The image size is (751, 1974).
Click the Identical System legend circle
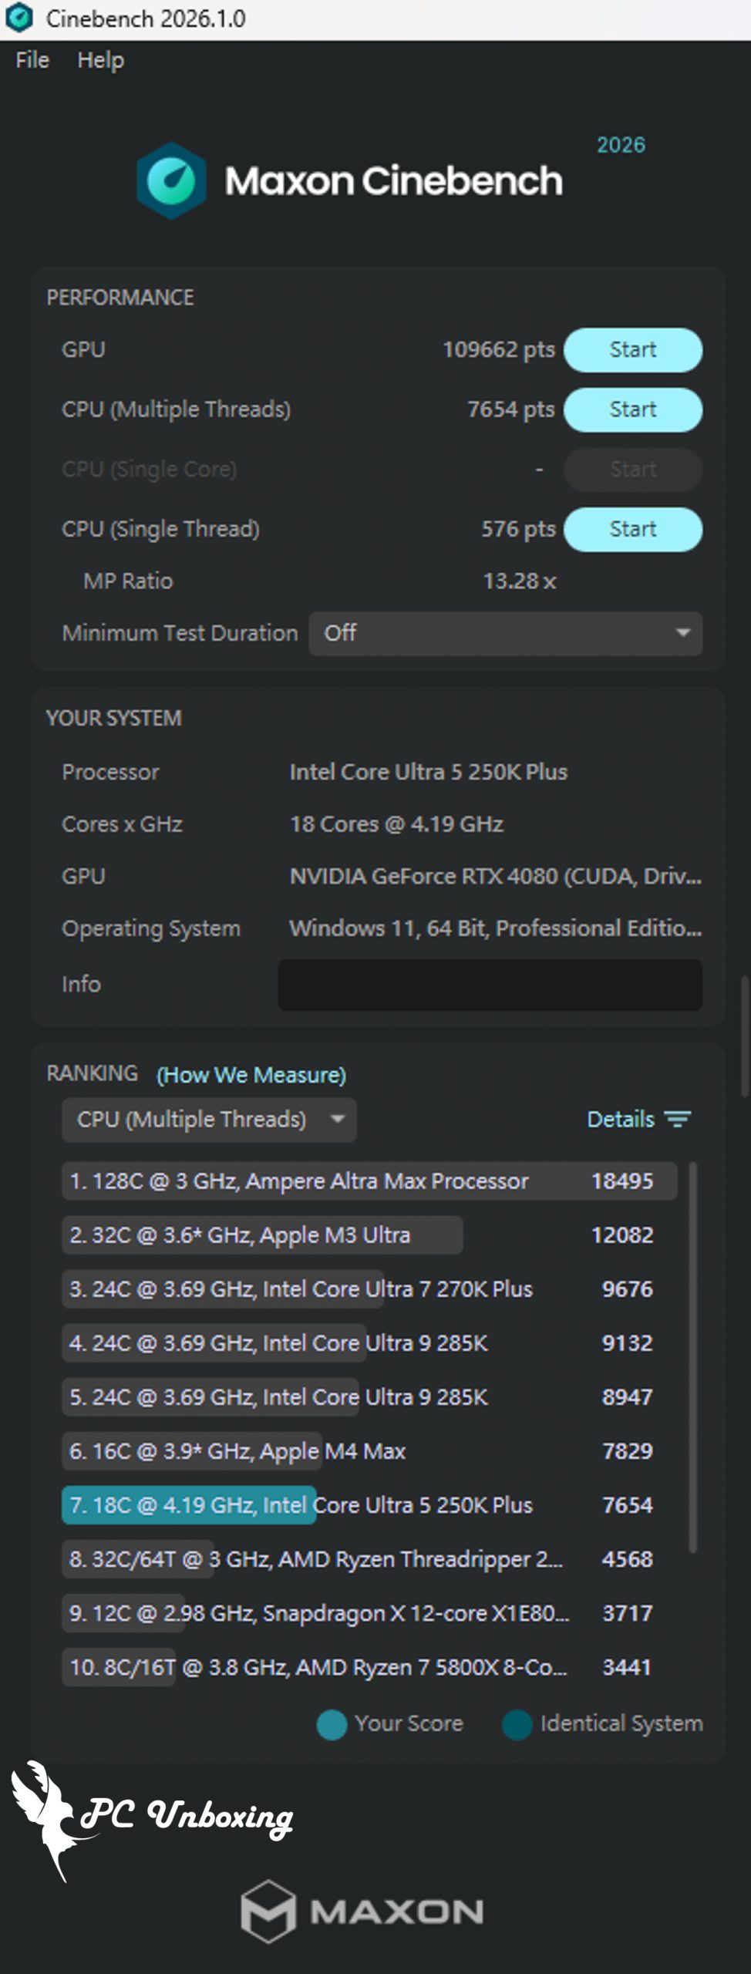[x=517, y=1724]
